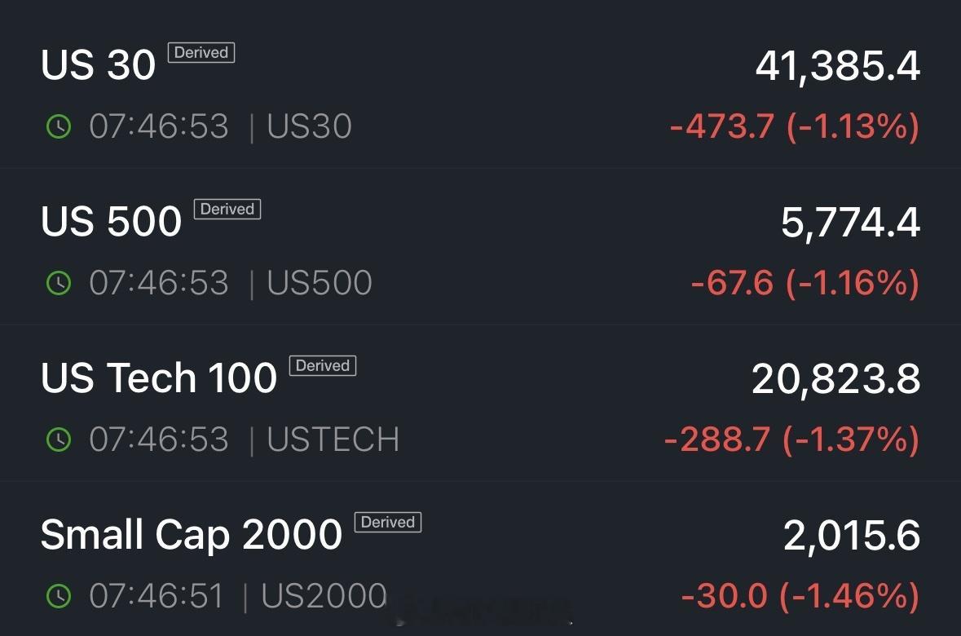Image resolution: width=961 pixels, height=636 pixels.
Task: Open the US 30 index name
Action: point(98,65)
